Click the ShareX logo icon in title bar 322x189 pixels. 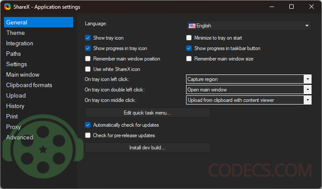pyautogui.click(x=7, y=7)
